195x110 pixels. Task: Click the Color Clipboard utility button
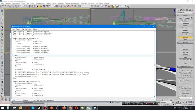(185, 28)
